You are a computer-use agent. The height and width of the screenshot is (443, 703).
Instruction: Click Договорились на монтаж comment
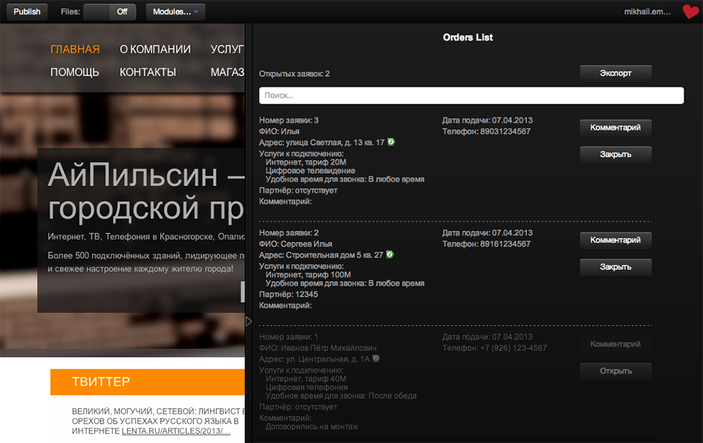coord(312,427)
